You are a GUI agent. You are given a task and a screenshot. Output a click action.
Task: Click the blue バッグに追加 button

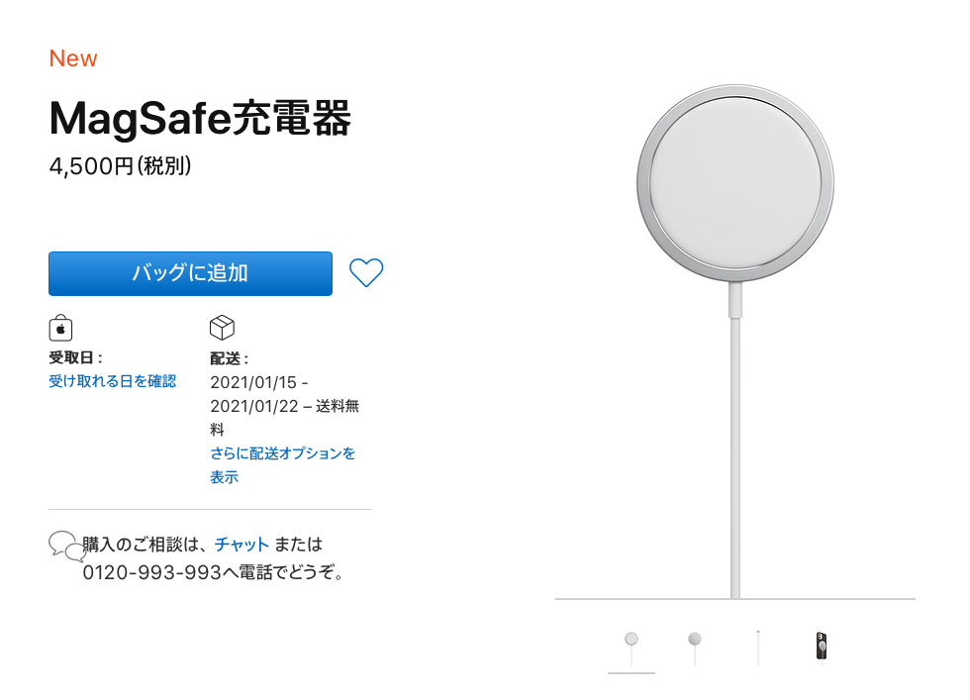coord(190,273)
